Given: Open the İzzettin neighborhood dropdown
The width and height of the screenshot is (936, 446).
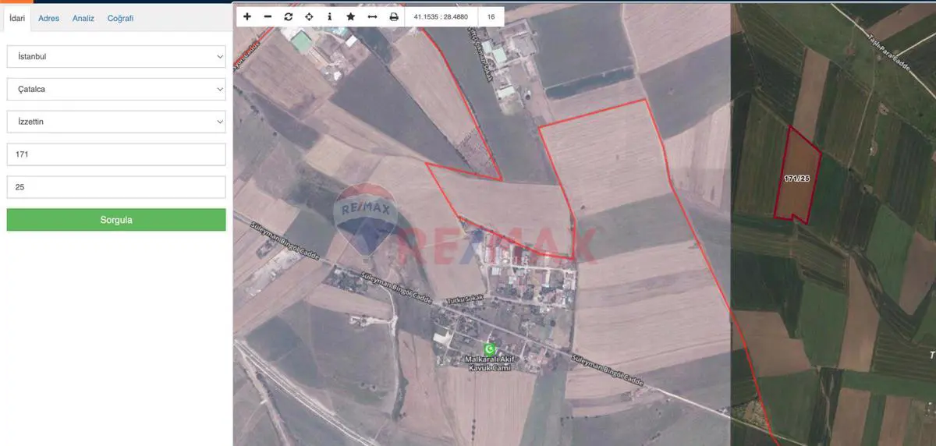Looking at the screenshot, I should pos(116,122).
